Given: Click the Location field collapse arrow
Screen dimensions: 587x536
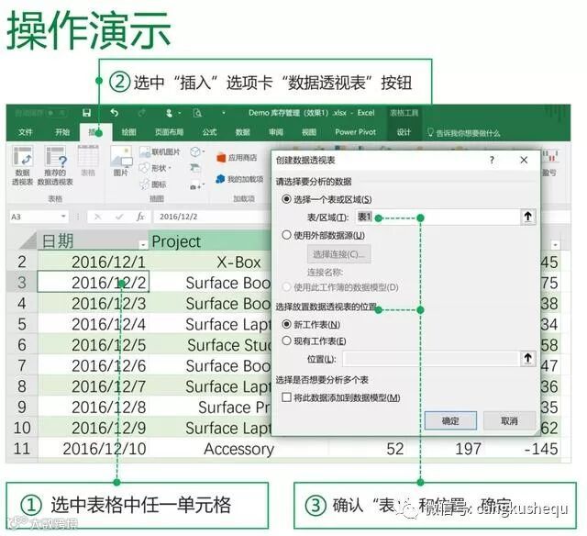Looking at the screenshot, I should click(x=528, y=359).
